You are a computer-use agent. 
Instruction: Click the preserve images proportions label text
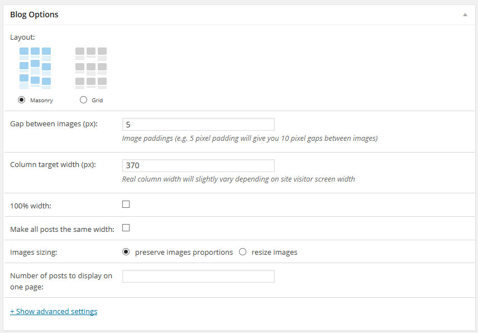point(184,252)
